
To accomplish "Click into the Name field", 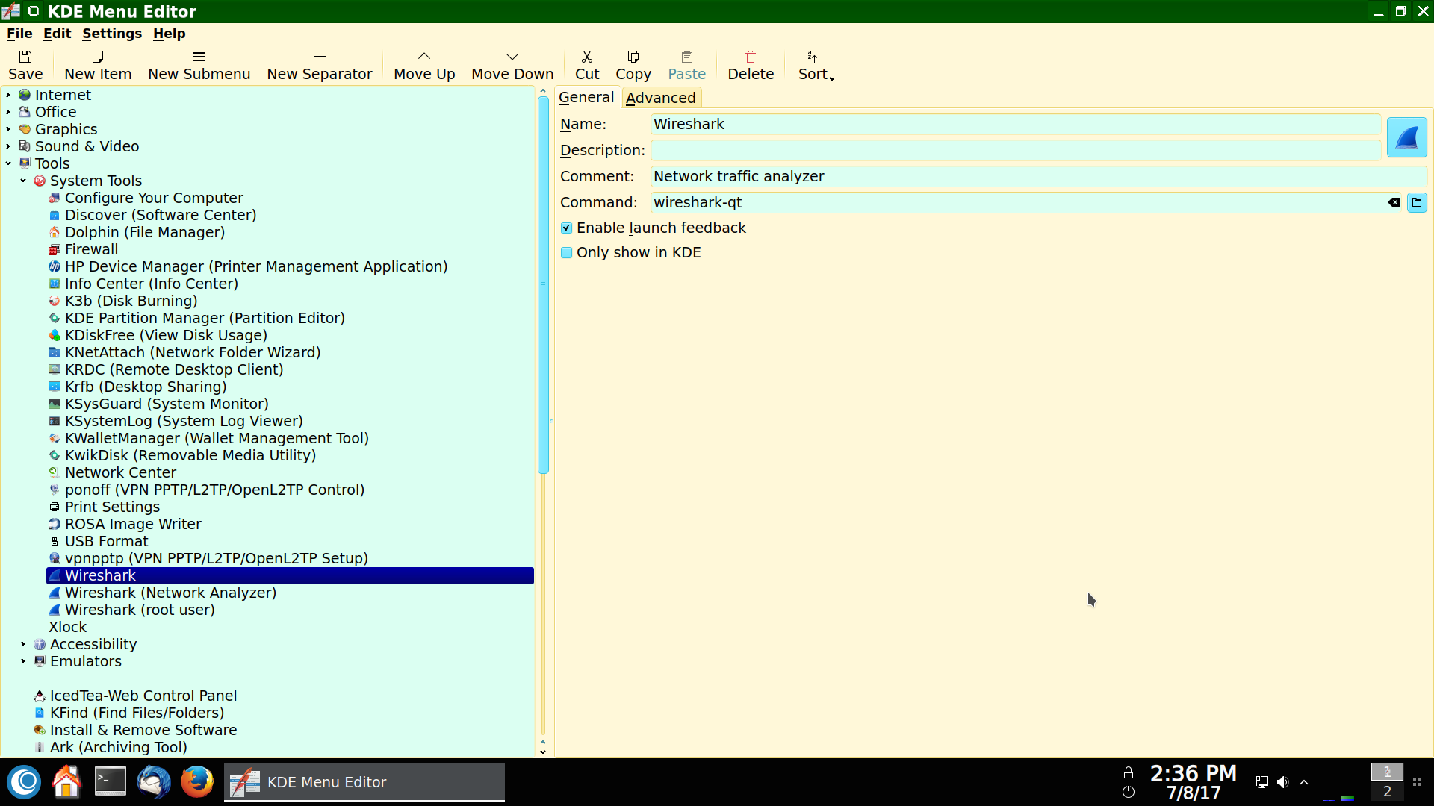I will pos(1016,125).
